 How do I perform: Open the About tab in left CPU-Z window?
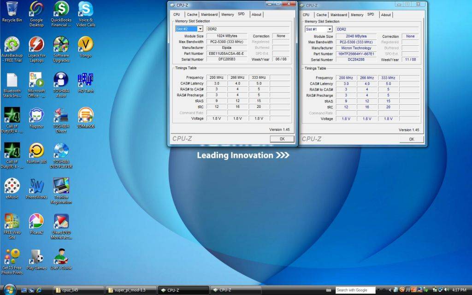point(256,15)
